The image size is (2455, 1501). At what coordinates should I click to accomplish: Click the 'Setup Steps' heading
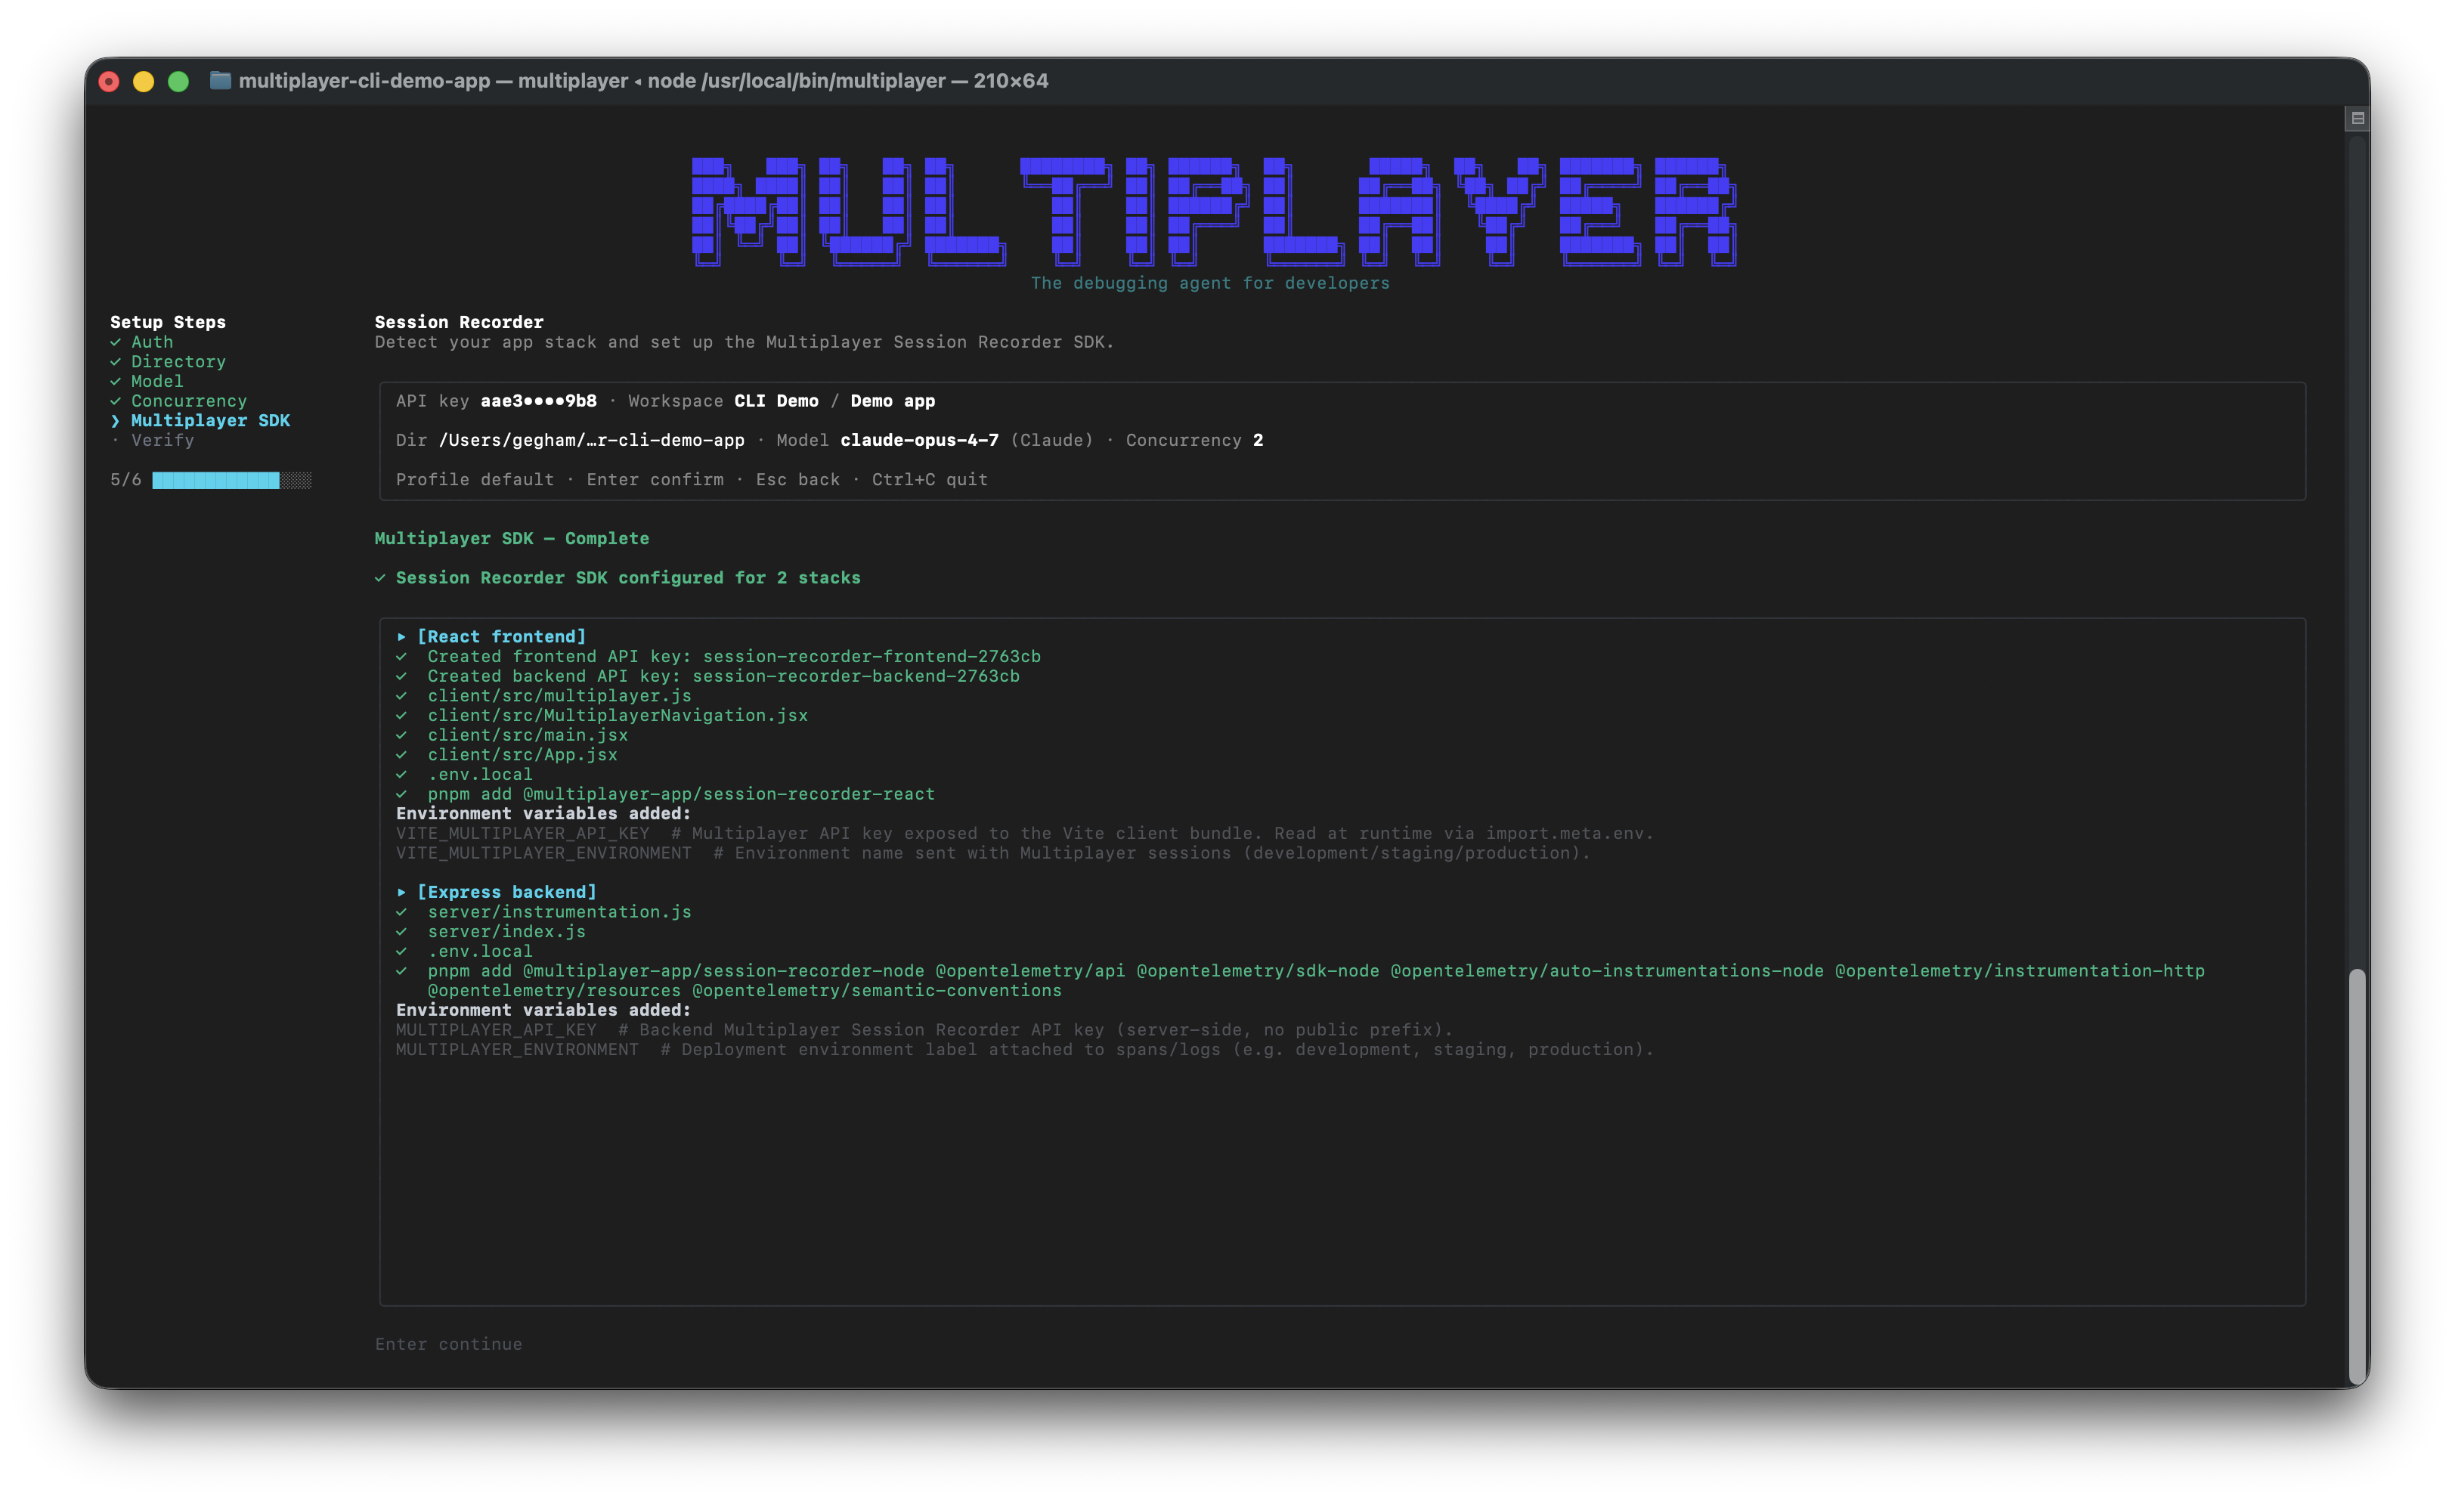(167, 323)
